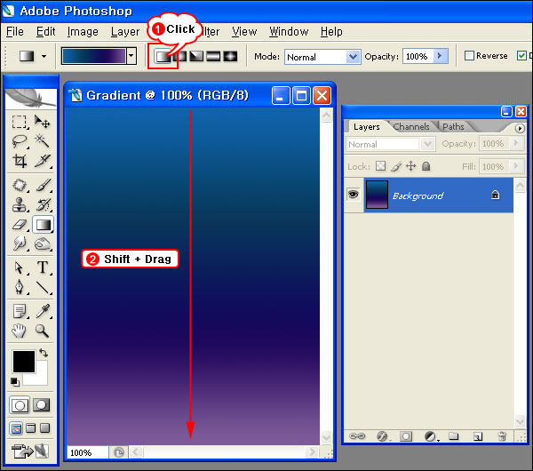Swap foreground and background colors
Screen dimensions: 533x471
tap(44, 353)
